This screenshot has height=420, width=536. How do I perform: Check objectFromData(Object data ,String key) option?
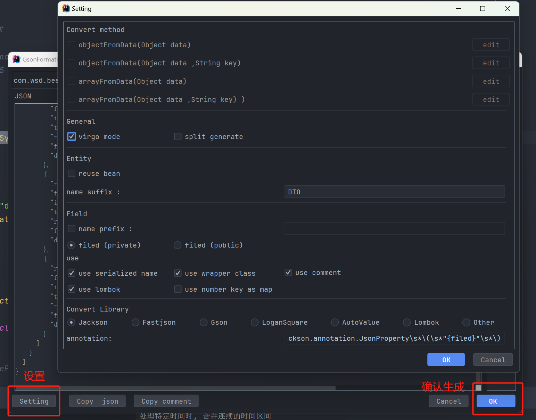72,63
